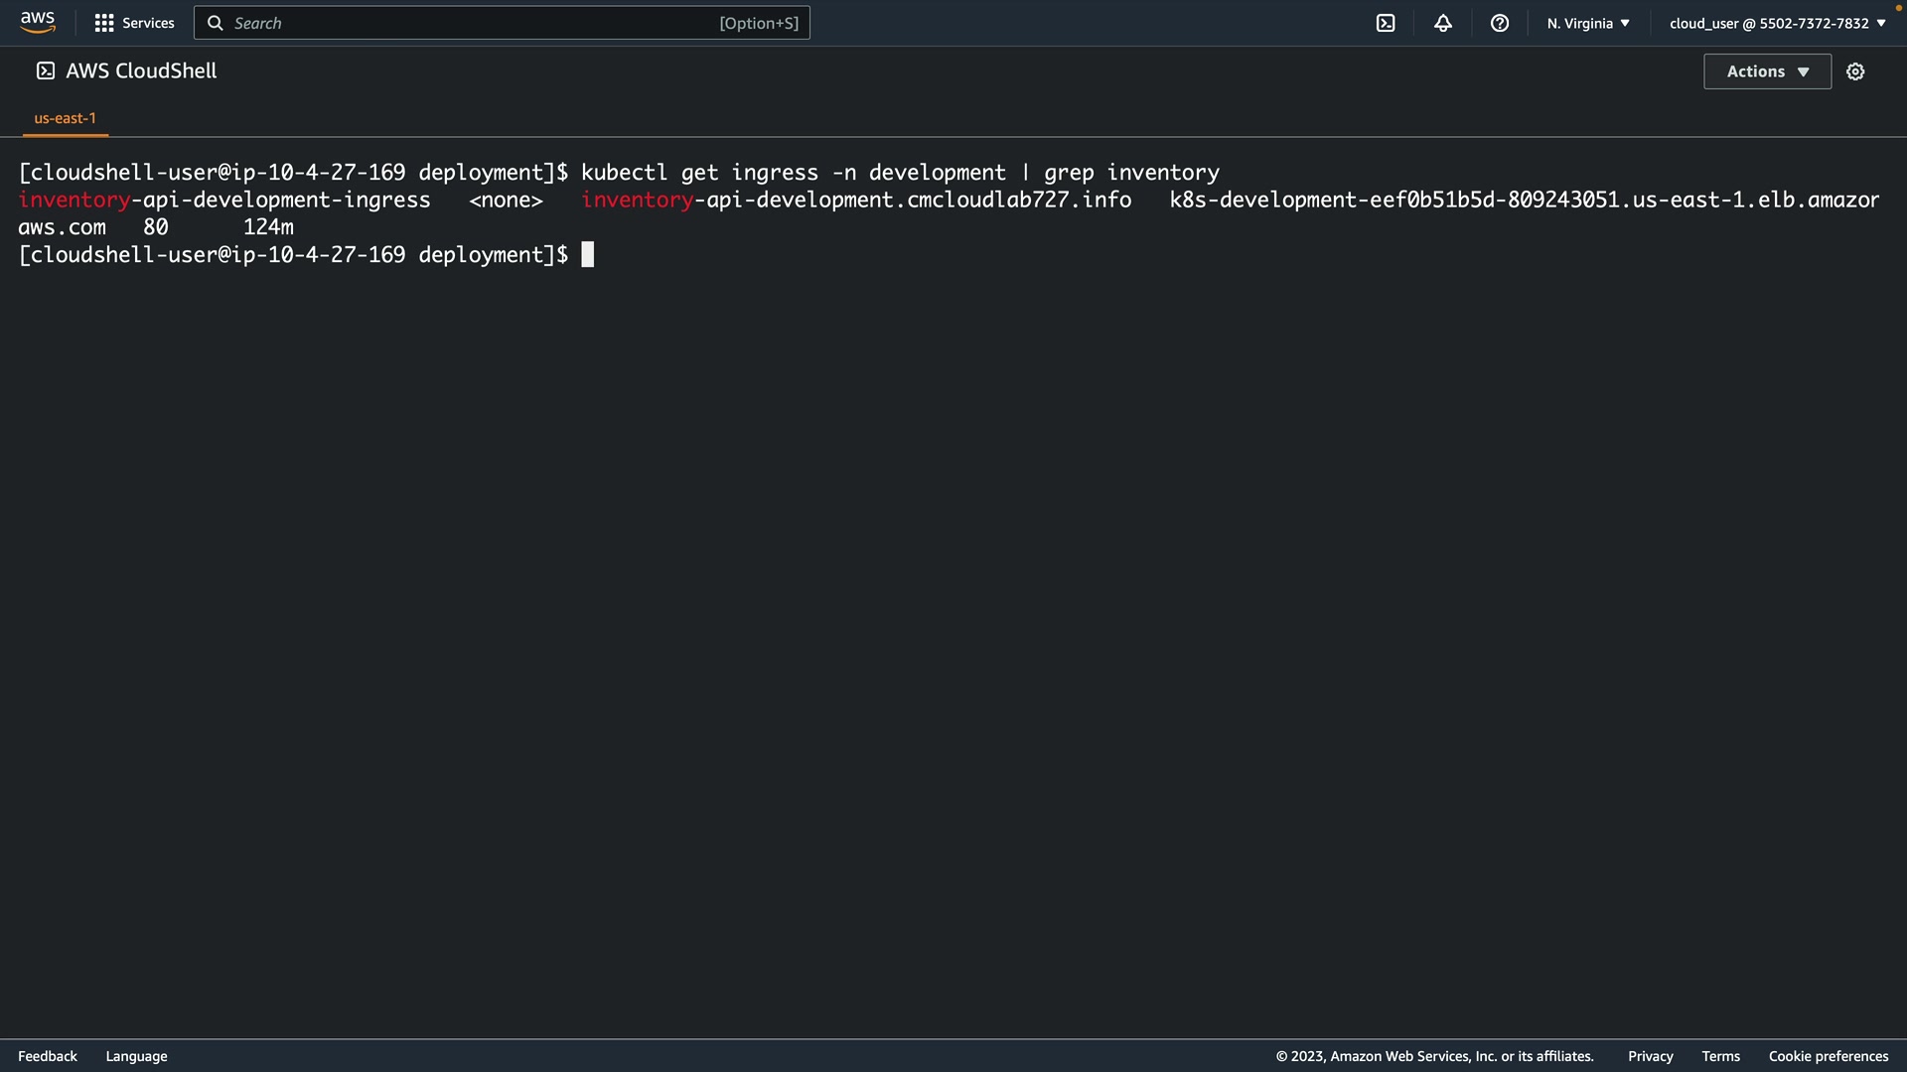Click the Feedback link in footer
Viewport: 1907px width, 1072px height.
(48, 1056)
